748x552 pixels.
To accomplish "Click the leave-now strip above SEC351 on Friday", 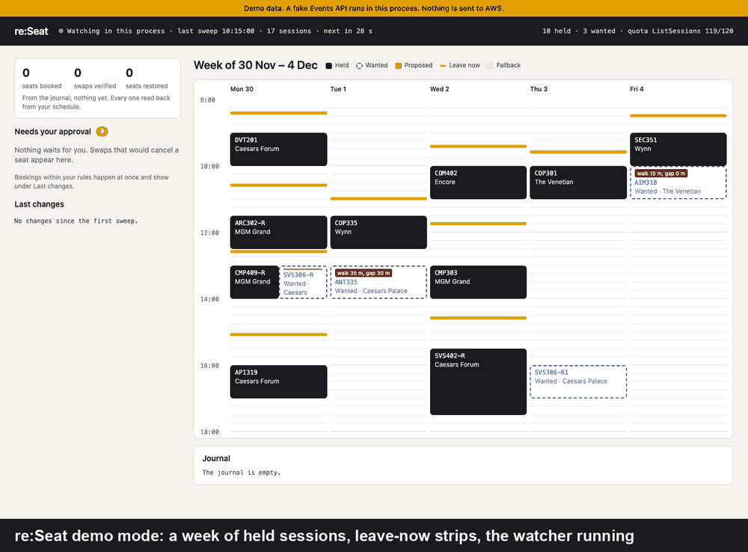I will (x=678, y=115).
